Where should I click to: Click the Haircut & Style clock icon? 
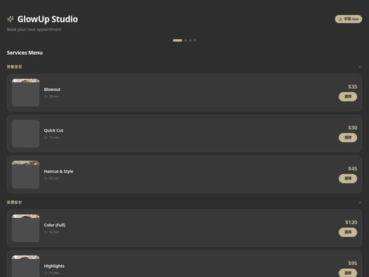46,178
